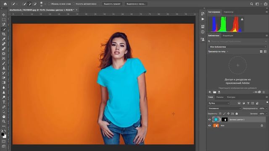Click histogram cache warning triangle
This screenshot has width=269, height=151.
[x=242, y=19]
